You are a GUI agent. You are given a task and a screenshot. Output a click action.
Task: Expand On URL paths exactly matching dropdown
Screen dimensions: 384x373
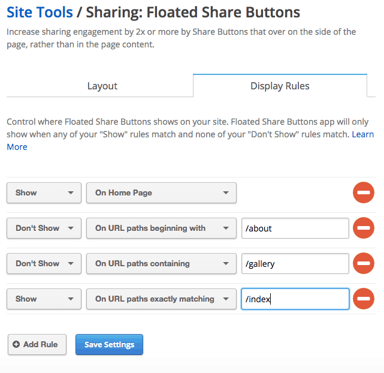[161, 299]
